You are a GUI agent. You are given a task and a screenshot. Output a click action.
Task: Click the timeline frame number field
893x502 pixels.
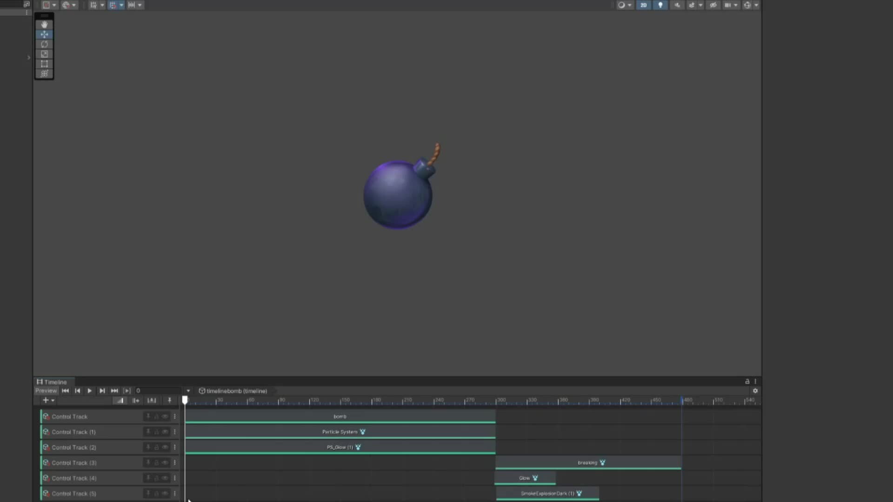(x=157, y=391)
